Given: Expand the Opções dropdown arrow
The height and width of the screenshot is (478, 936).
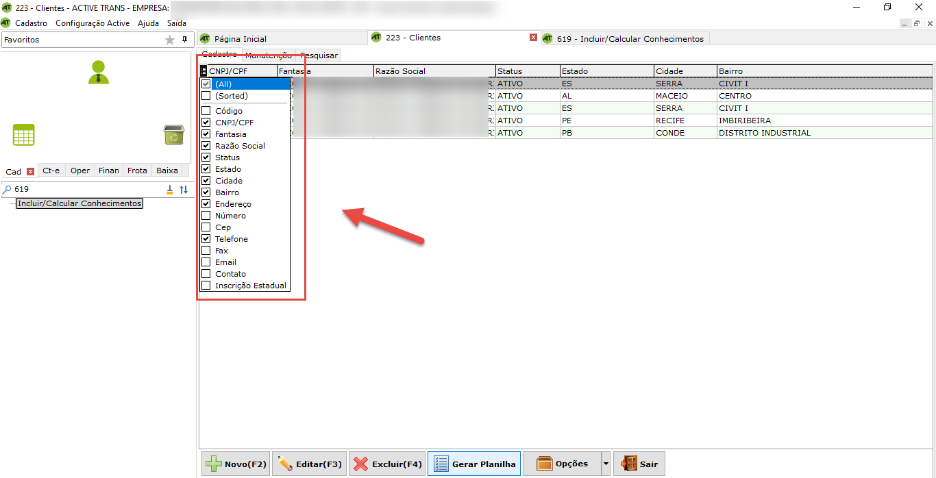Looking at the screenshot, I should coord(605,464).
